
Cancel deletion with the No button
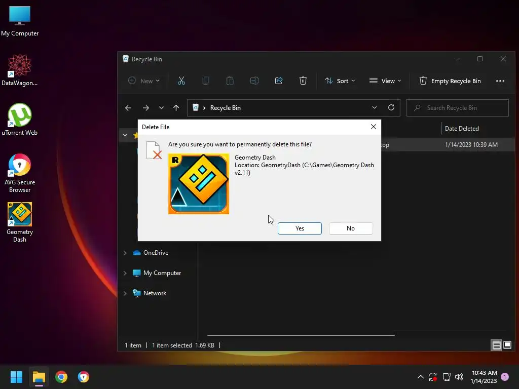pyautogui.click(x=351, y=228)
